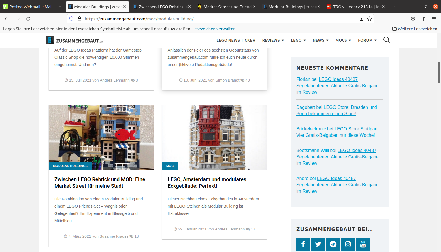Open the Twitter social icon
This screenshot has width=441, height=252.
pyautogui.click(x=318, y=244)
